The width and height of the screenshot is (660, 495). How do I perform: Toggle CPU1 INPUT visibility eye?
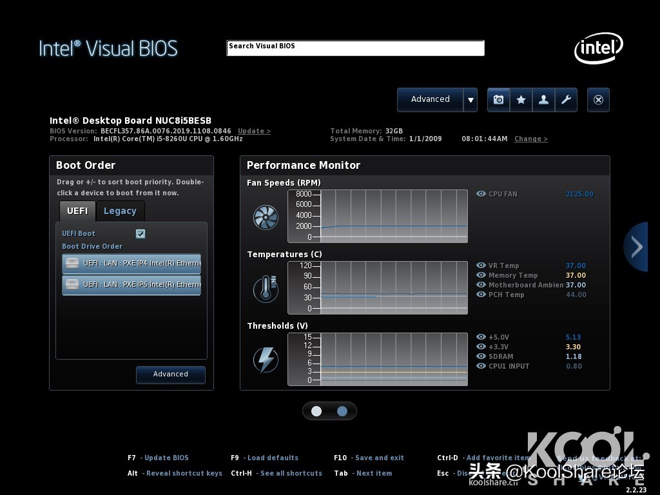point(481,366)
